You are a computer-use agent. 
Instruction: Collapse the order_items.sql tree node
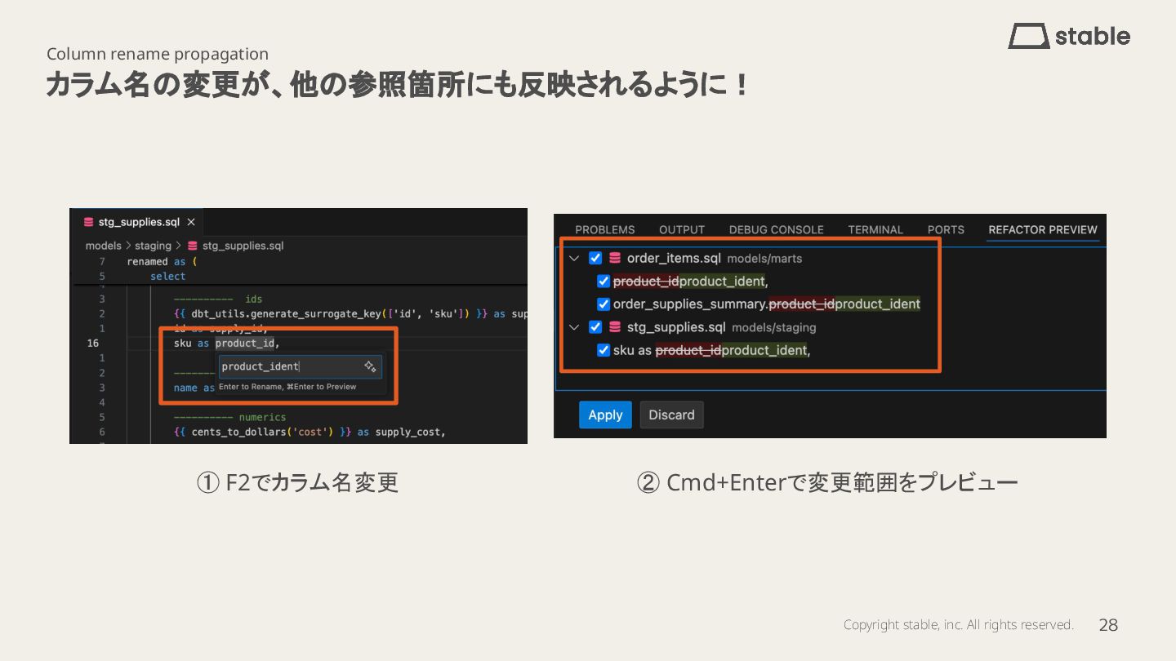[x=574, y=258]
